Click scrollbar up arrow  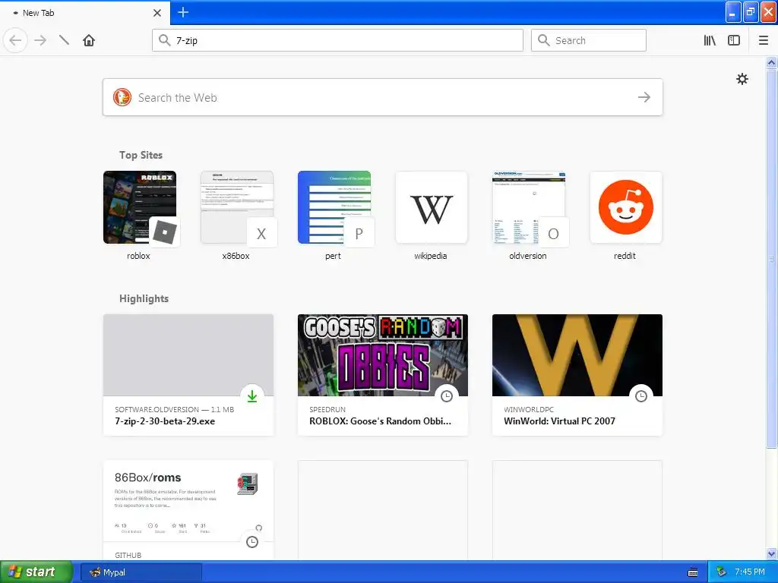771,62
